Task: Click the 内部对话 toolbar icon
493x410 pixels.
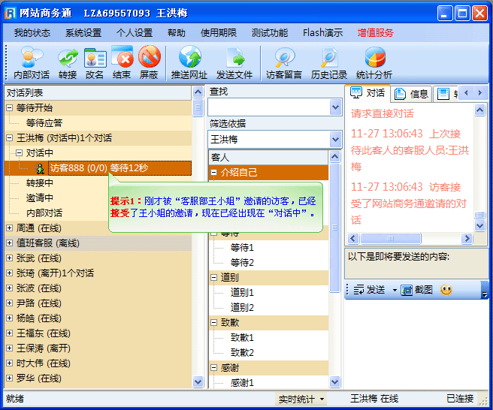Action: [x=32, y=59]
